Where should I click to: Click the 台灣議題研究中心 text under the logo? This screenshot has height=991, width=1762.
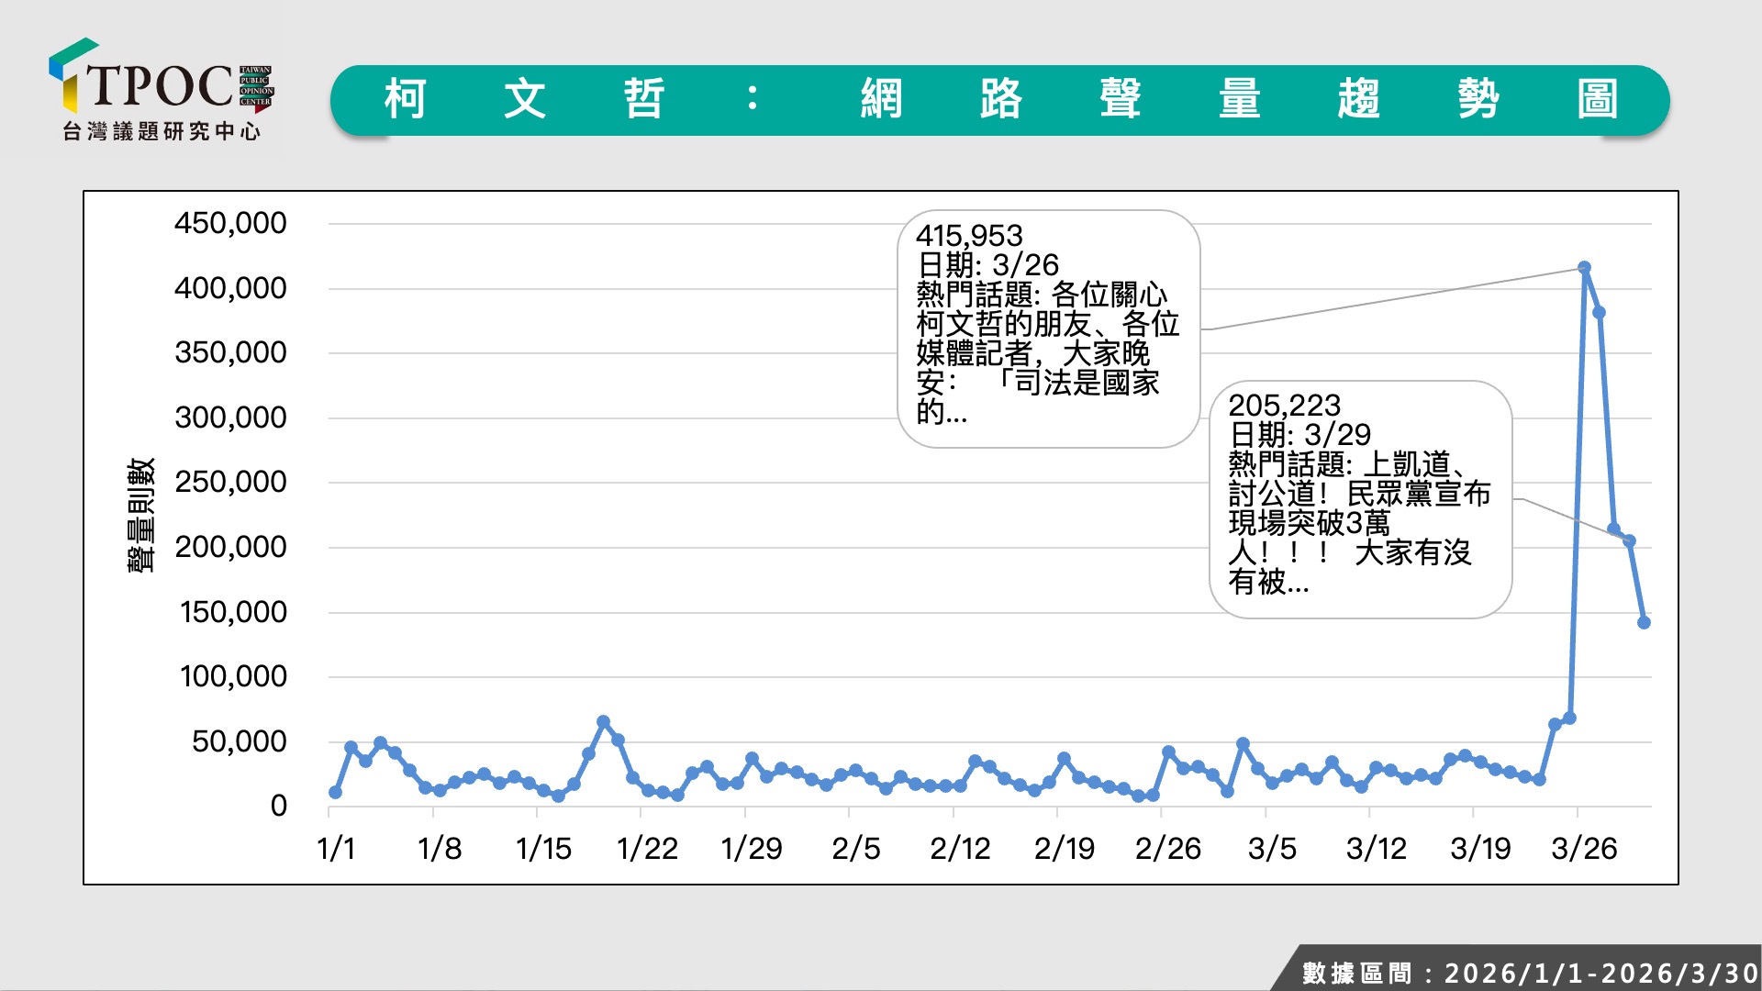tap(162, 132)
